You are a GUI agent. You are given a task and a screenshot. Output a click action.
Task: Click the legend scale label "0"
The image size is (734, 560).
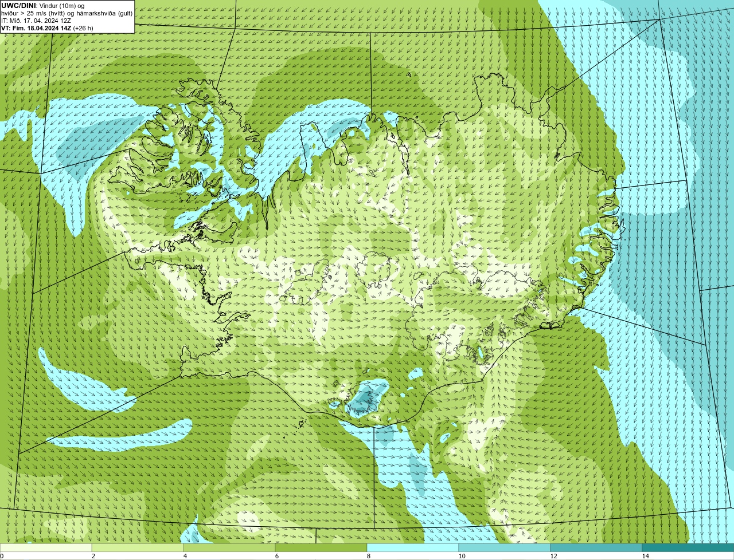2,556
